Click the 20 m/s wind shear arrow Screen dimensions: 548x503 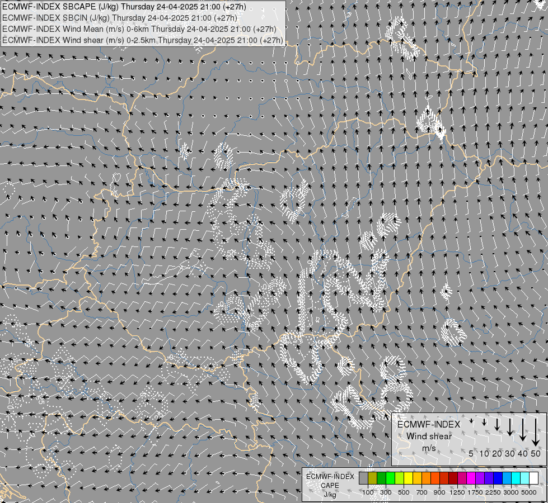pyautogui.click(x=497, y=425)
